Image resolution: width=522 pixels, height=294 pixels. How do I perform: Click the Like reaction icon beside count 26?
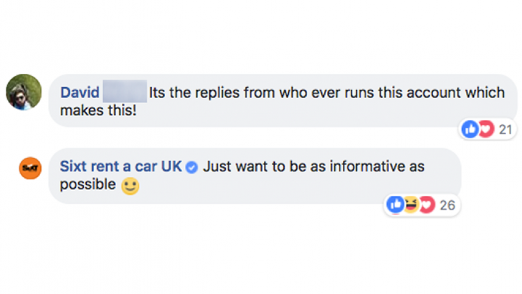click(x=395, y=204)
